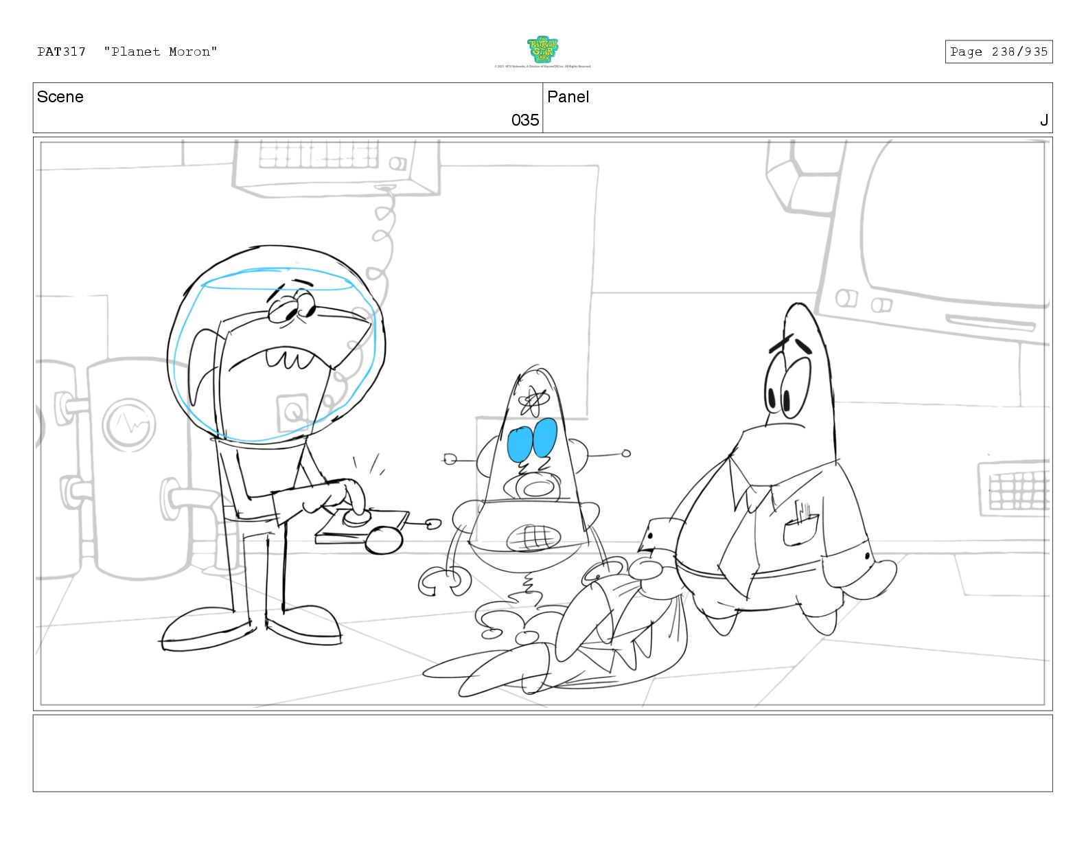Click the episode title "Planet Moron"
Image resolution: width=1086 pixels, height=841 pixels.
coord(161,51)
